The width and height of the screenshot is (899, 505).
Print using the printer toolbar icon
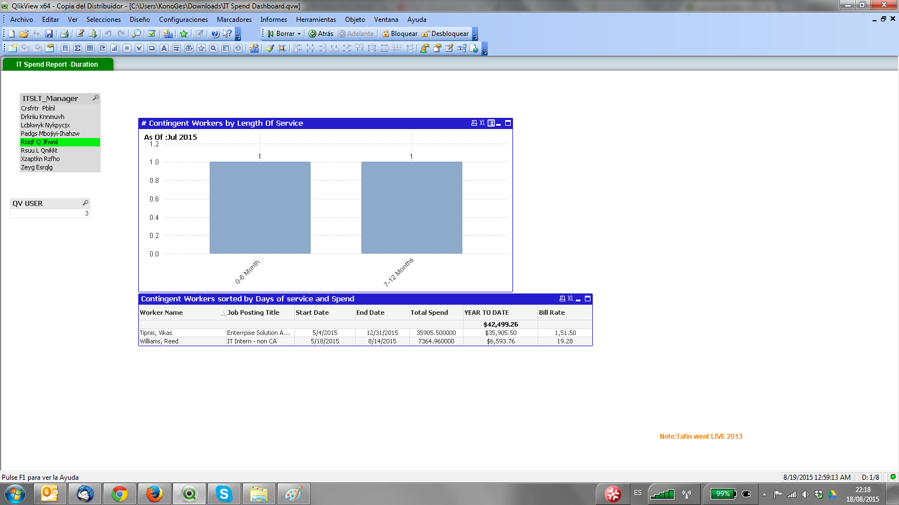pyautogui.click(x=64, y=34)
